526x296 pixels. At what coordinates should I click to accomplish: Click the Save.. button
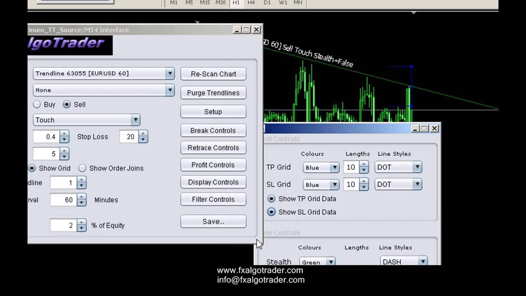(213, 222)
